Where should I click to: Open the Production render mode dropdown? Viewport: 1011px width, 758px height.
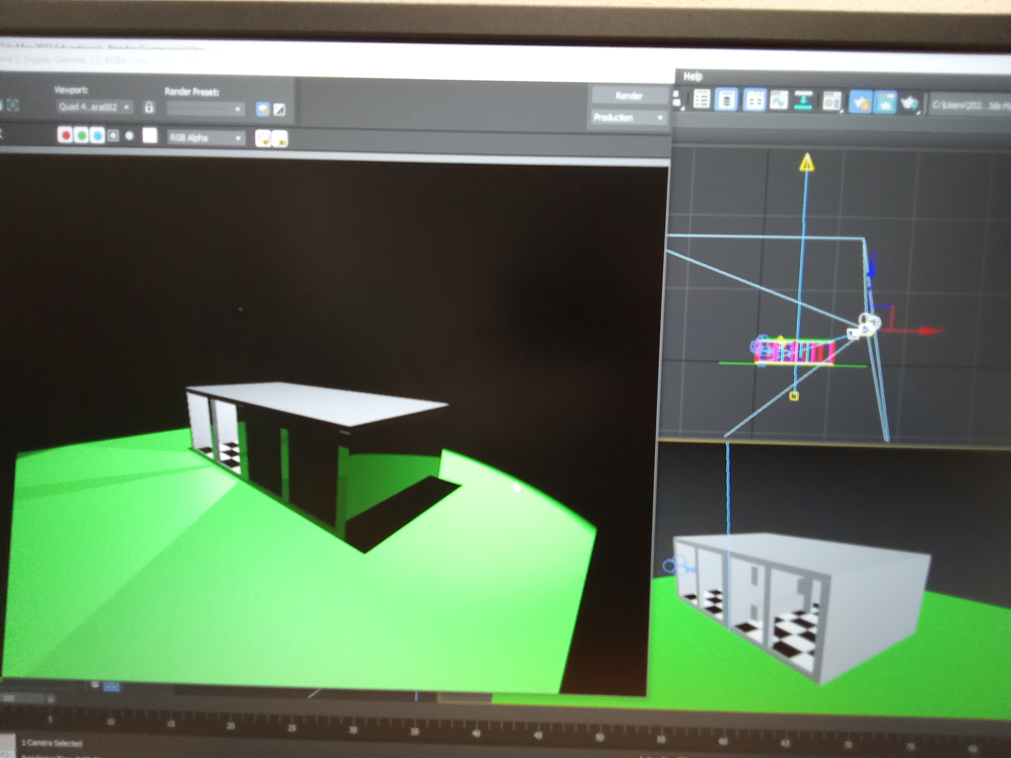628,118
